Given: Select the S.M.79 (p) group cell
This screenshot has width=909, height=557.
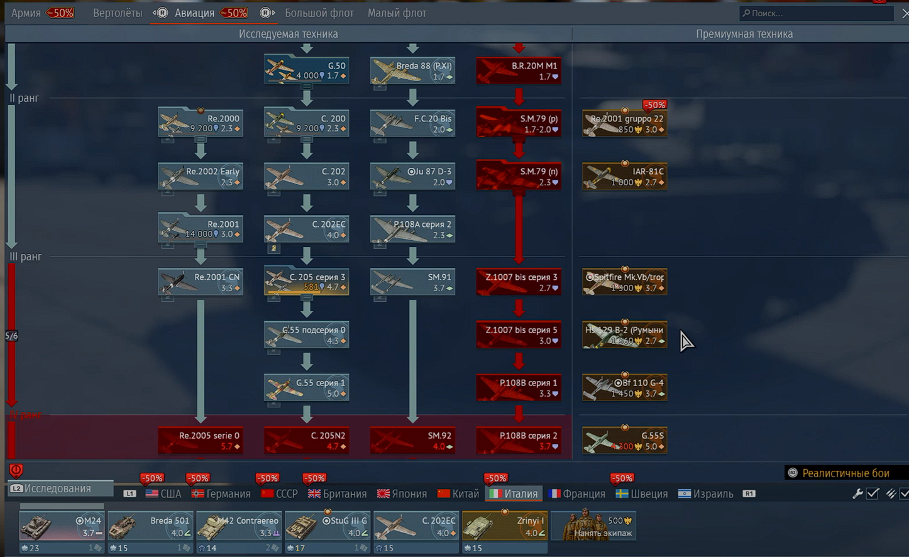Looking at the screenshot, I should tap(519, 123).
